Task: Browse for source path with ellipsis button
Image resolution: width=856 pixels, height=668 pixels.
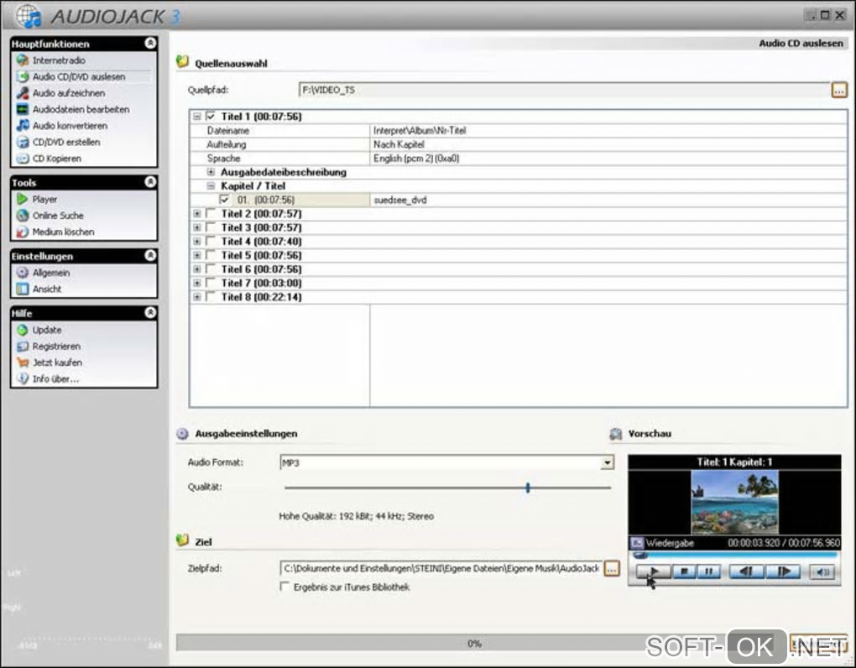Action: pos(839,90)
